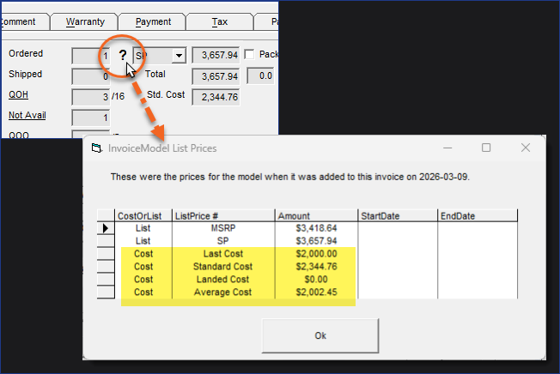Click the InvoiceModel List Prices window icon
560x374 pixels.
tap(96, 148)
